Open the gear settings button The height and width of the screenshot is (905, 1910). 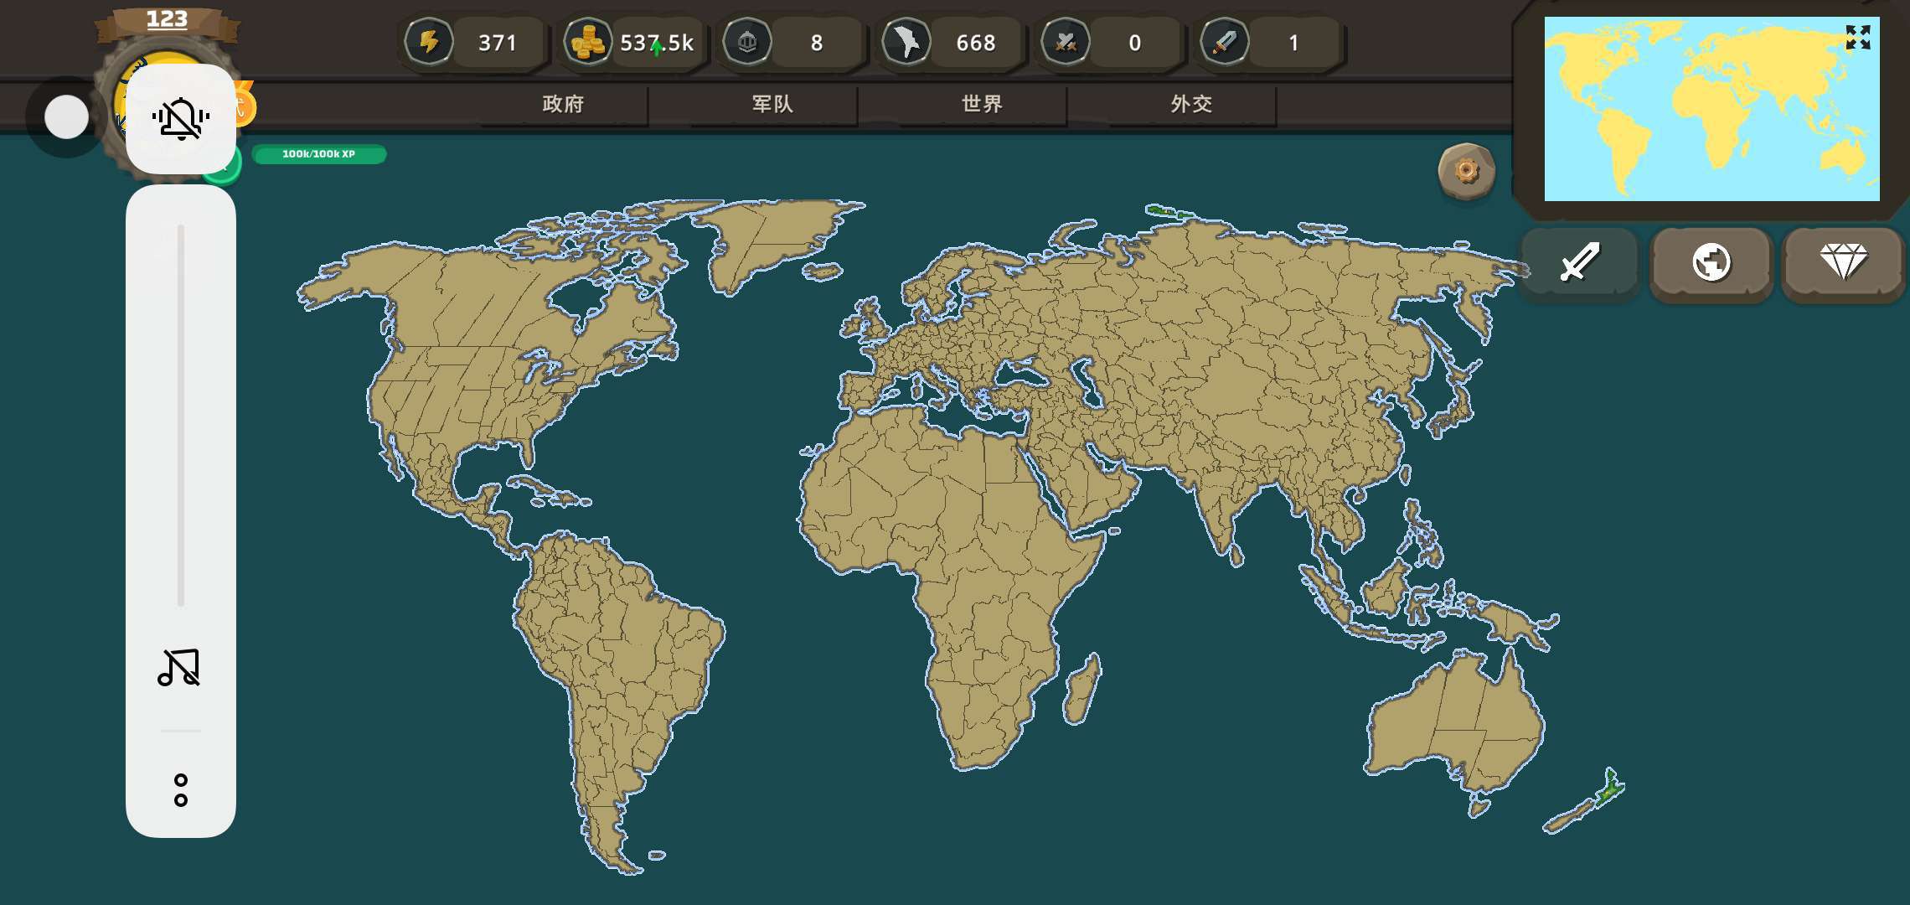(x=1466, y=171)
